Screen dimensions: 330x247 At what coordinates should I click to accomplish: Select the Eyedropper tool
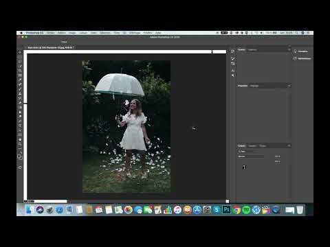click(20, 80)
